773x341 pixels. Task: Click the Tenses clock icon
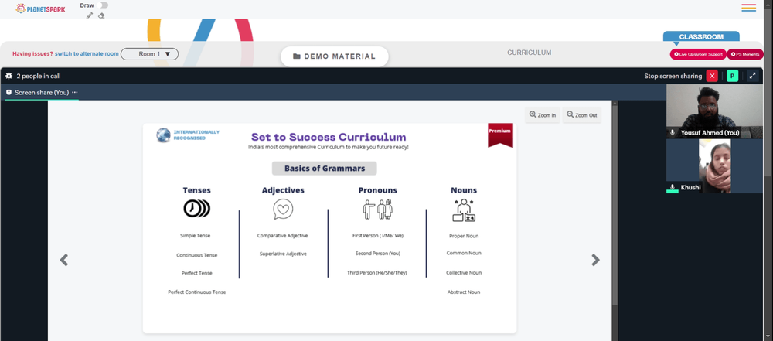pyautogui.click(x=196, y=209)
